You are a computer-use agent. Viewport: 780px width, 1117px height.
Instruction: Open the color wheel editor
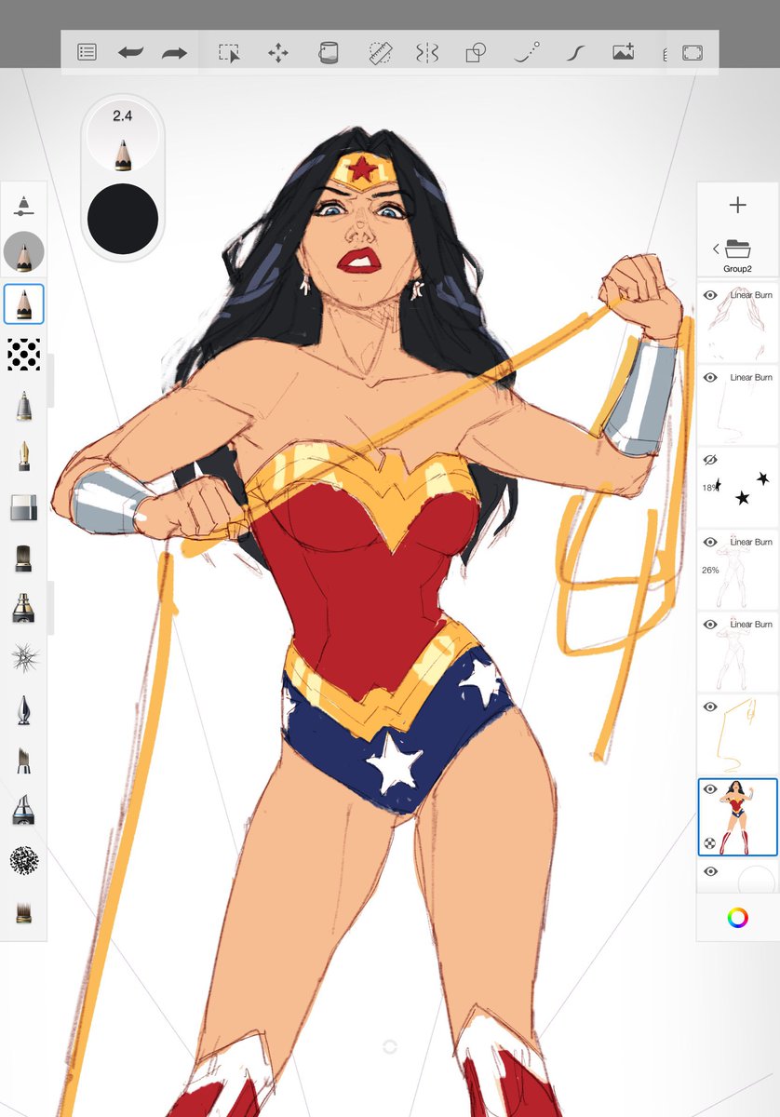737,919
